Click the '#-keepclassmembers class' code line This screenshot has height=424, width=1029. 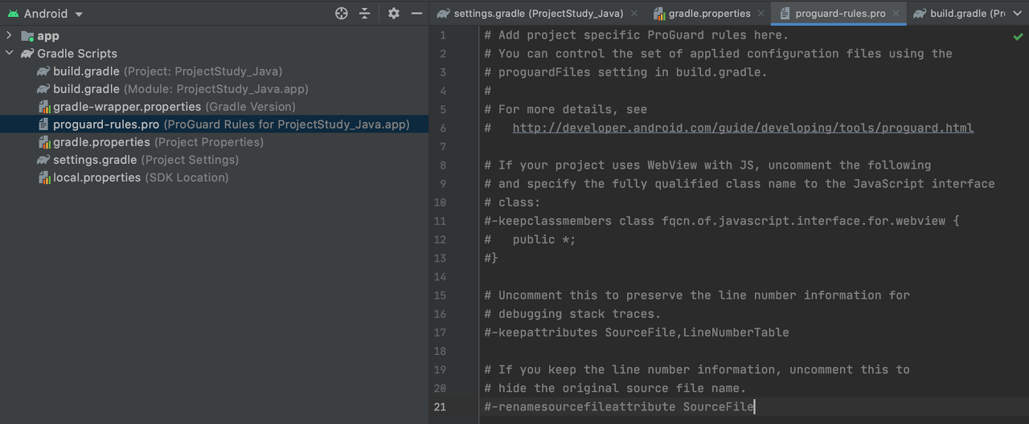[x=722, y=221]
